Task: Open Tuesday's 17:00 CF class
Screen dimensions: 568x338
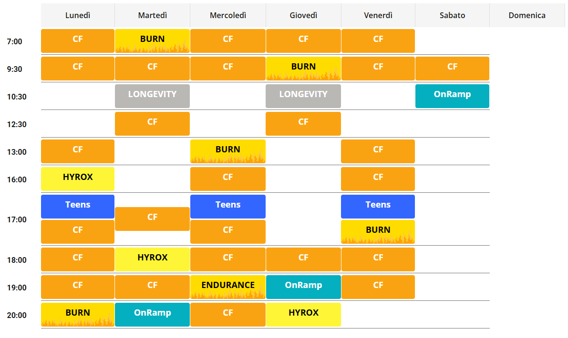Action: coord(152,219)
